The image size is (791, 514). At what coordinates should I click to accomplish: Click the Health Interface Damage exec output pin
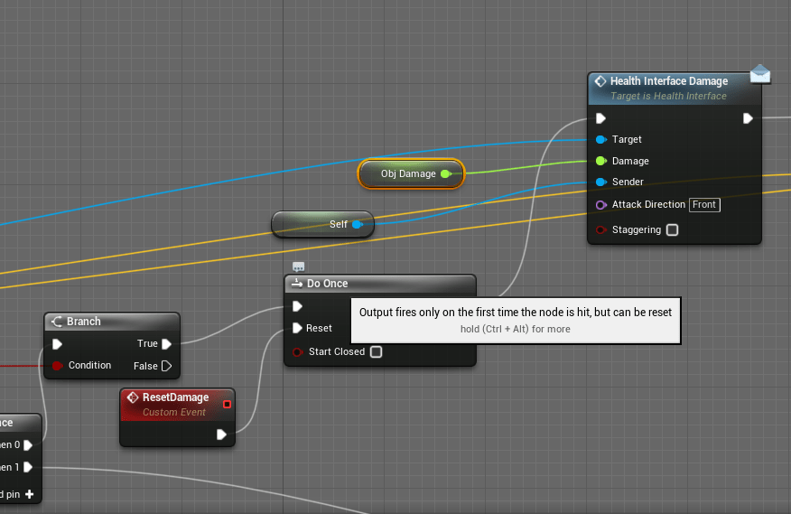tap(748, 118)
